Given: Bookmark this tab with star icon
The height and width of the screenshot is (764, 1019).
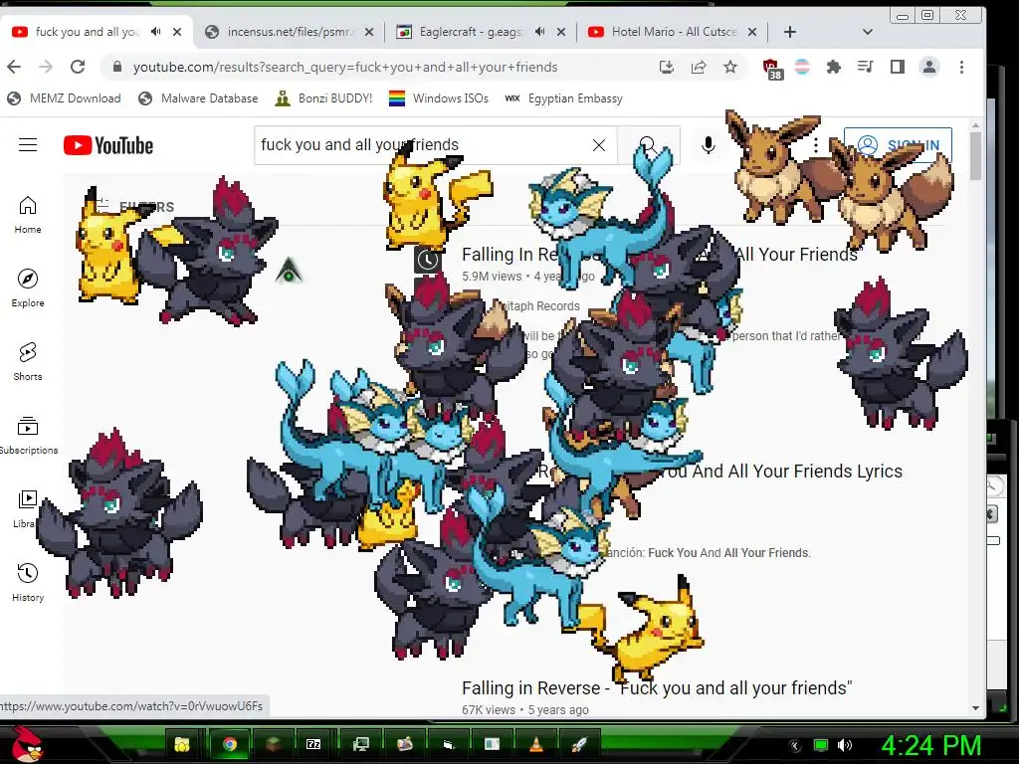Looking at the screenshot, I should click(730, 67).
